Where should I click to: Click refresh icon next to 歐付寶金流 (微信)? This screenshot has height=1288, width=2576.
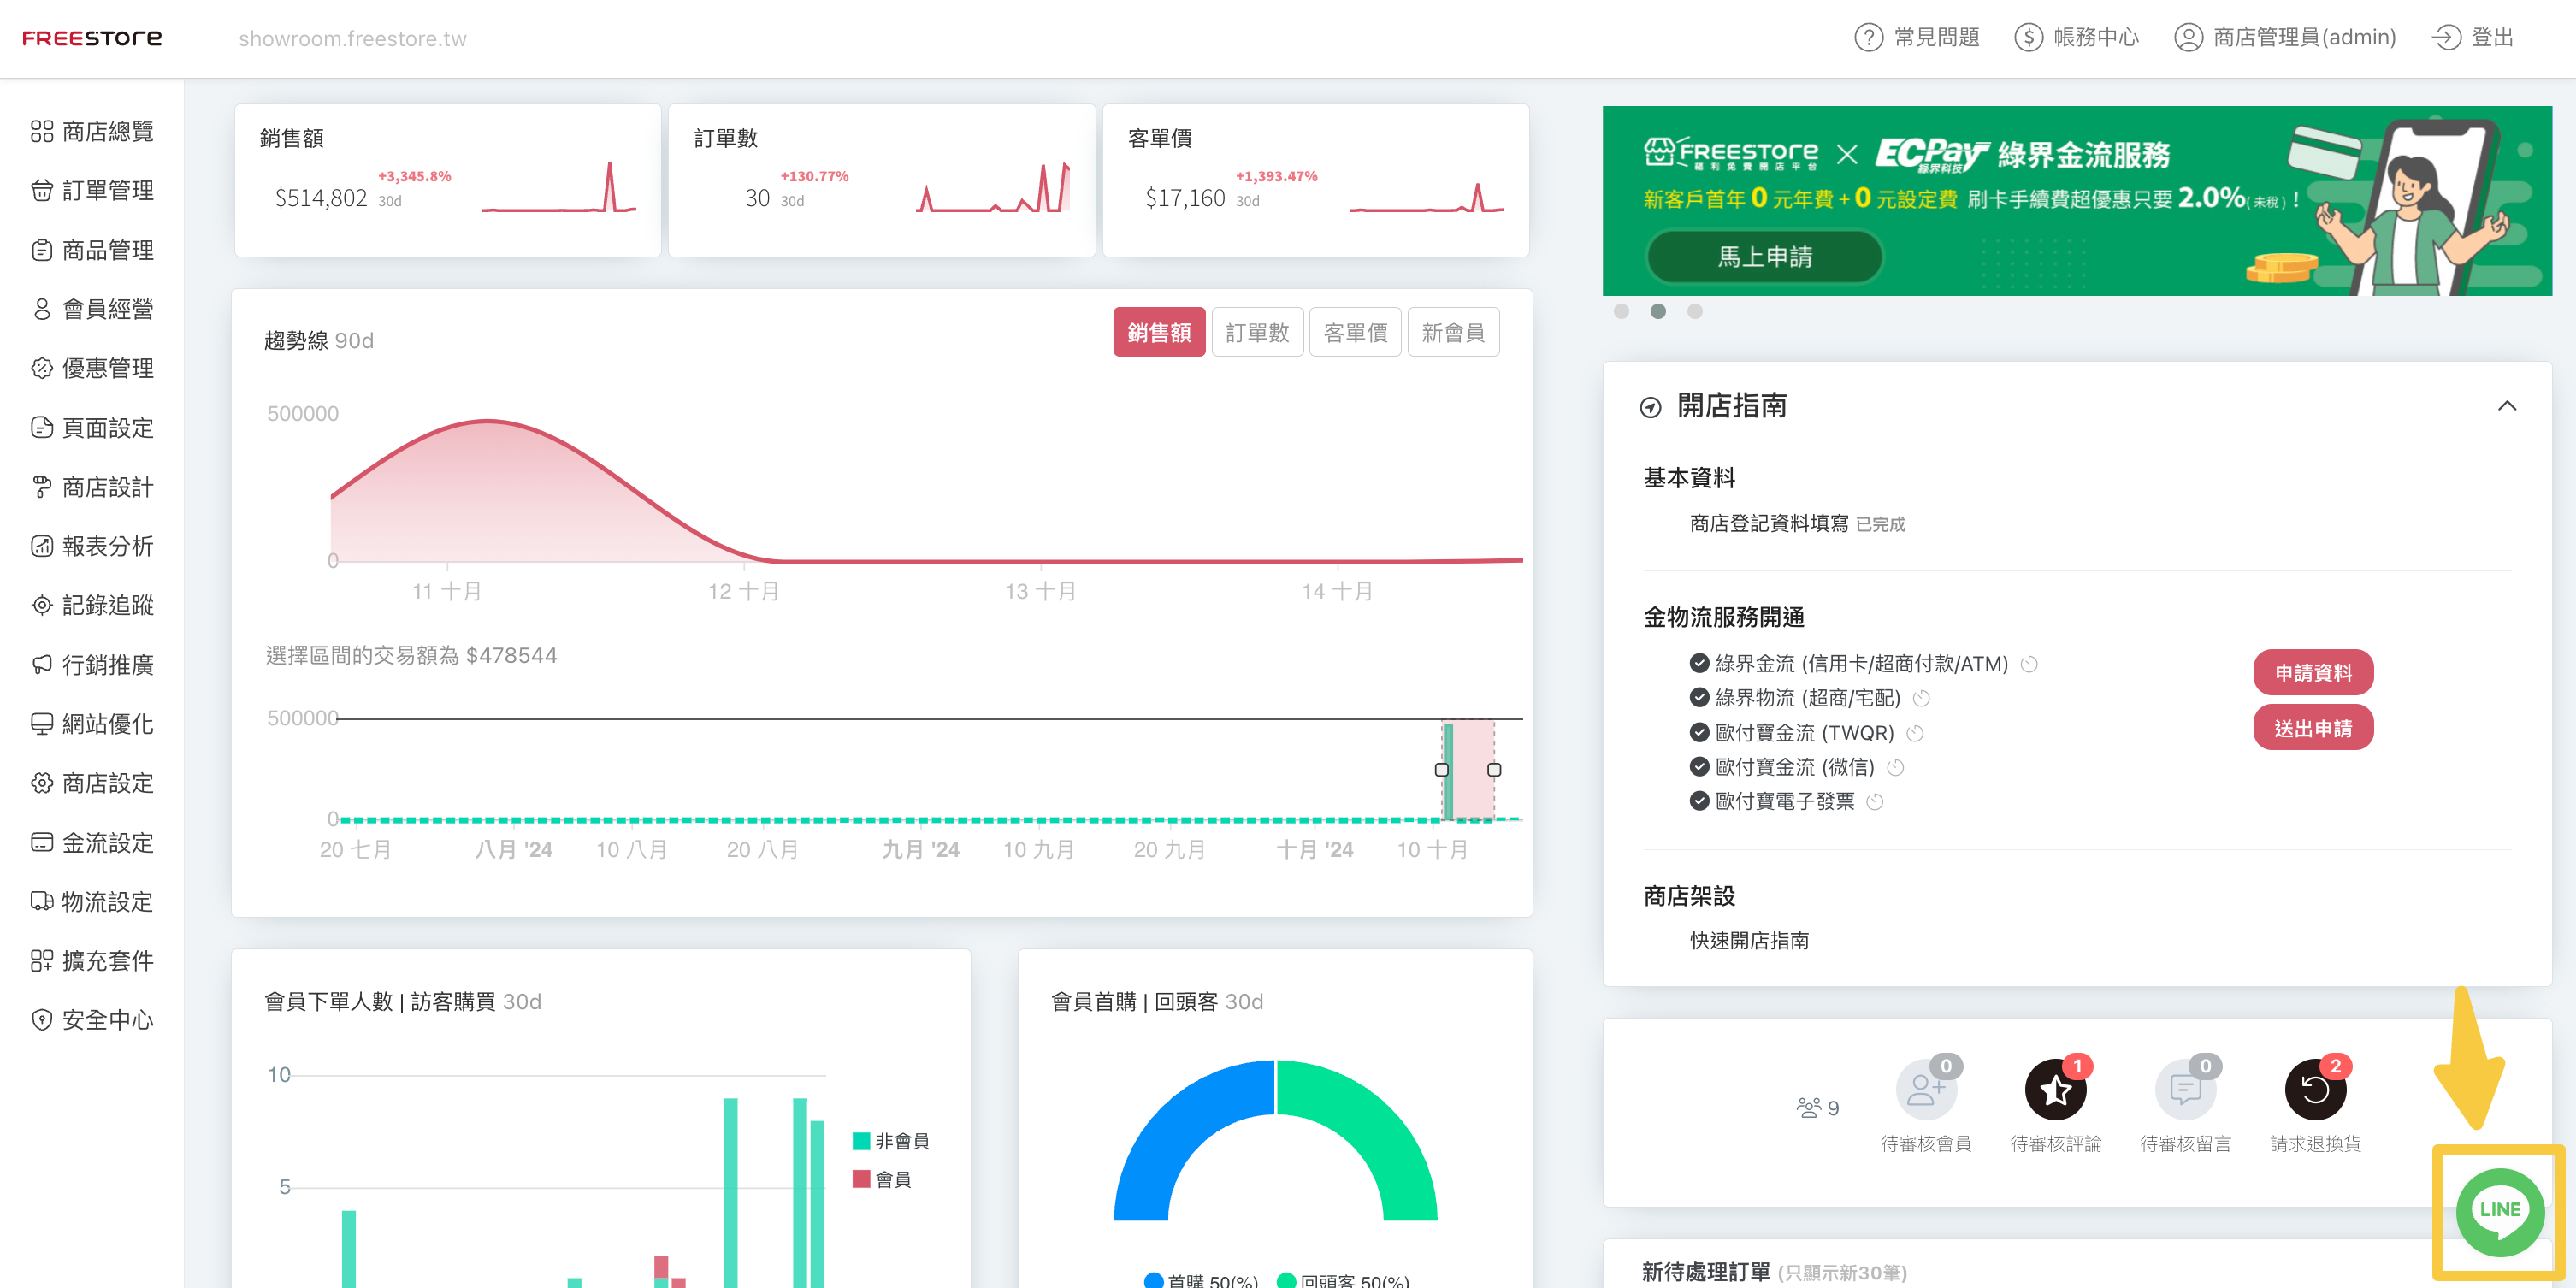pos(1895,767)
